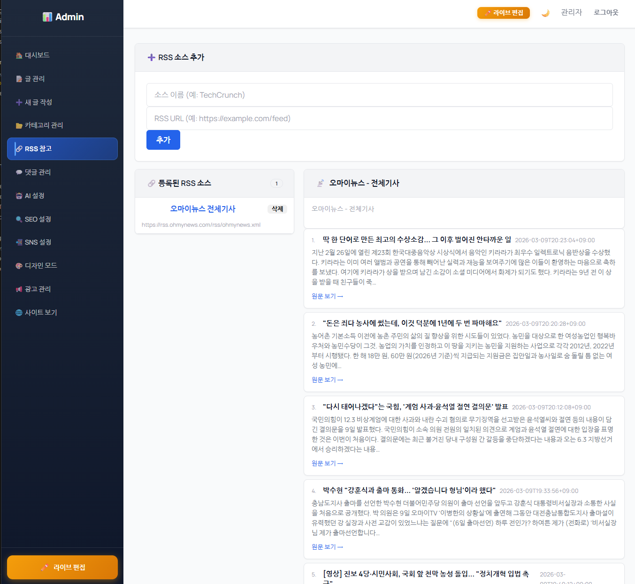The height and width of the screenshot is (584, 635).
Task: Click the Admin logo icon
Action: click(x=47, y=17)
